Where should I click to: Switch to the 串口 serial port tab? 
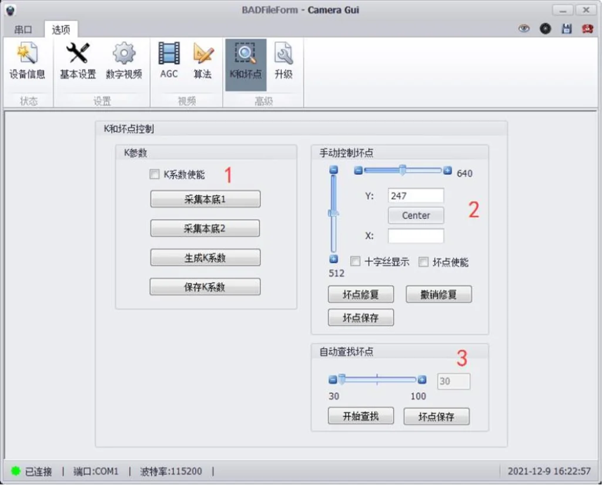(x=22, y=29)
